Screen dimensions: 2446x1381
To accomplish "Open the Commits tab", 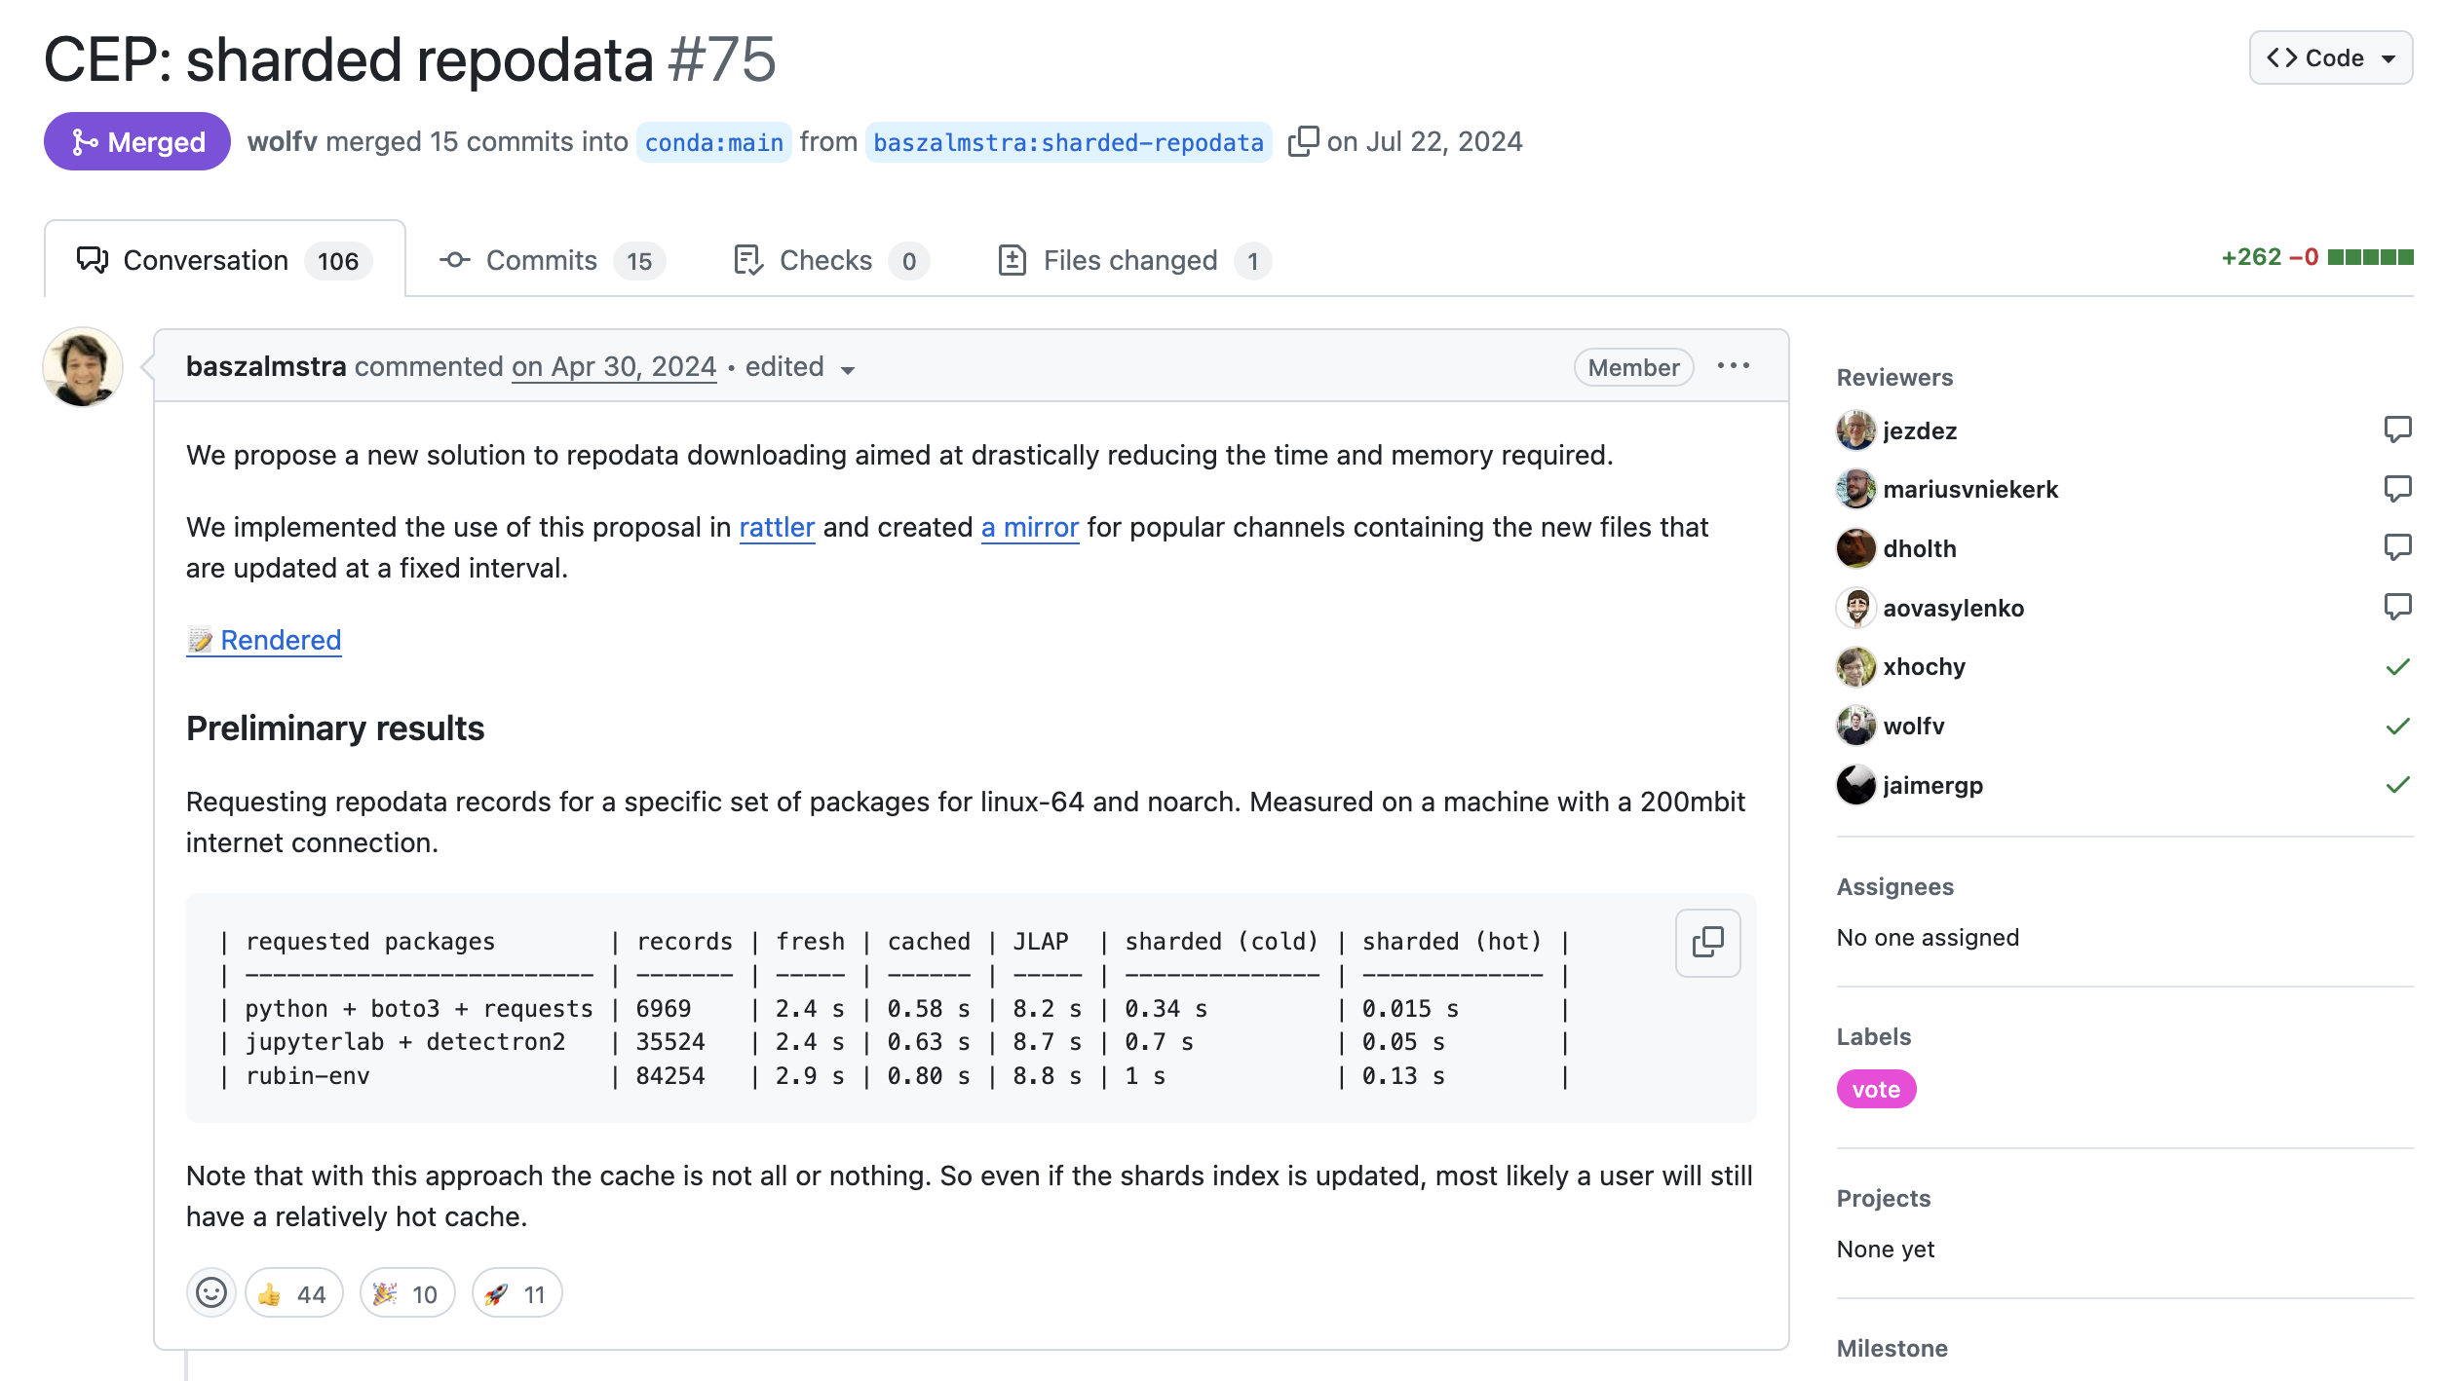I will pos(552,261).
